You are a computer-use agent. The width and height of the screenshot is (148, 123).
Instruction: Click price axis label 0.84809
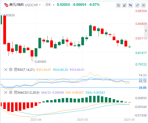point(141,24)
